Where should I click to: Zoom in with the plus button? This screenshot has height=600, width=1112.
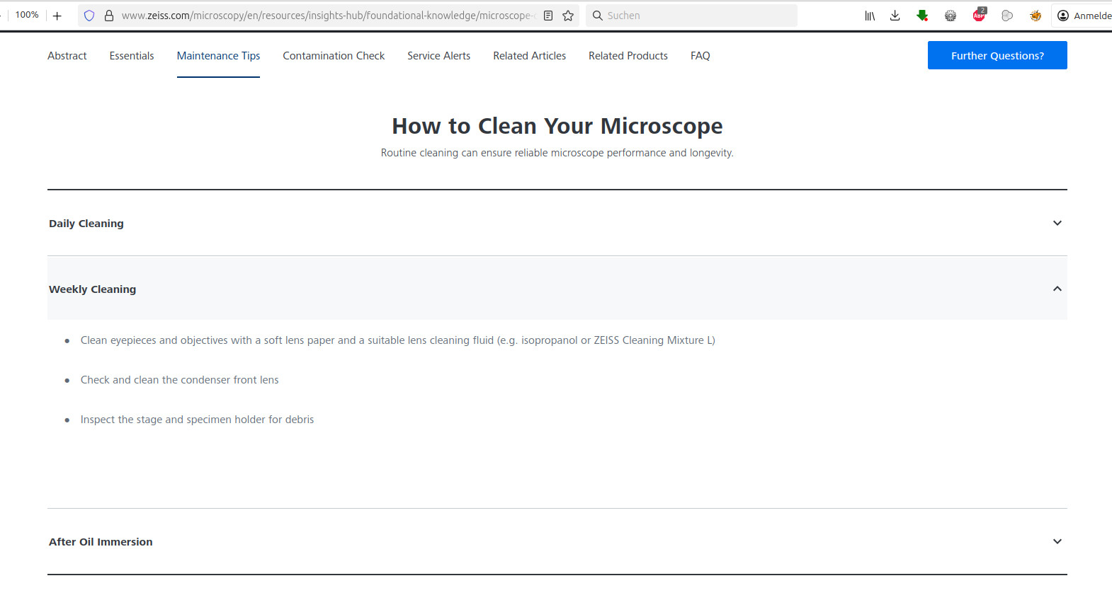click(x=57, y=16)
